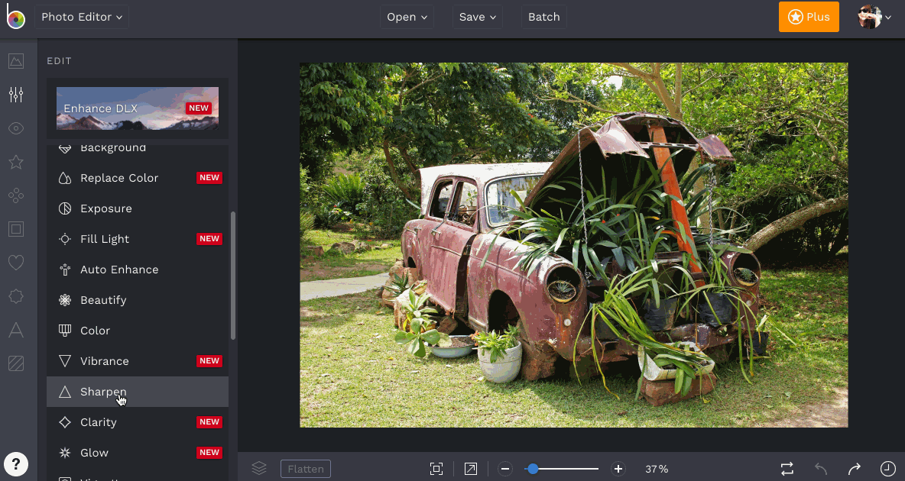Click the orange Plus upgrade button

click(x=809, y=17)
